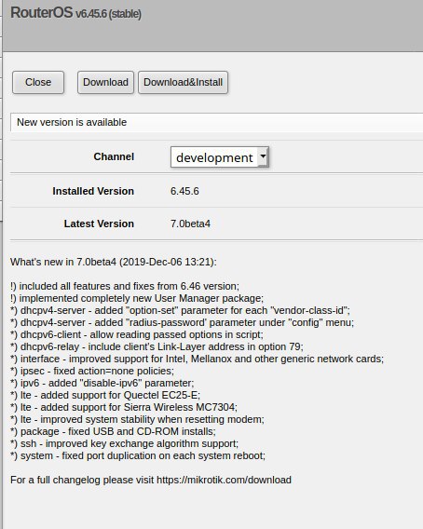Click the Download button
The width and height of the screenshot is (423, 529).
(105, 82)
